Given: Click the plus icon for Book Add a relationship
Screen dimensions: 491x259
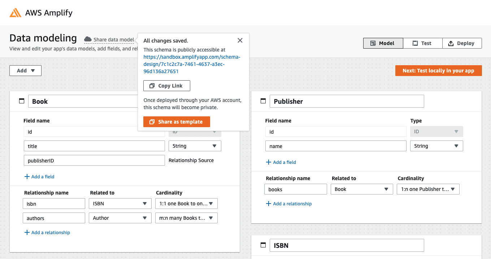Looking at the screenshot, I should [27, 232].
